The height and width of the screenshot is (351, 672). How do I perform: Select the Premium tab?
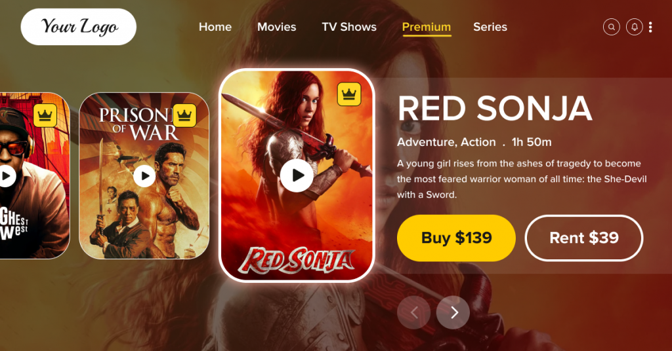[427, 28]
